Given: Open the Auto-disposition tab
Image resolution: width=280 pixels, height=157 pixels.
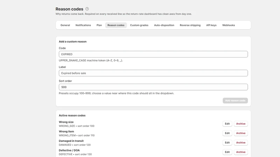Looking at the screenshot, I should point(164,25).
